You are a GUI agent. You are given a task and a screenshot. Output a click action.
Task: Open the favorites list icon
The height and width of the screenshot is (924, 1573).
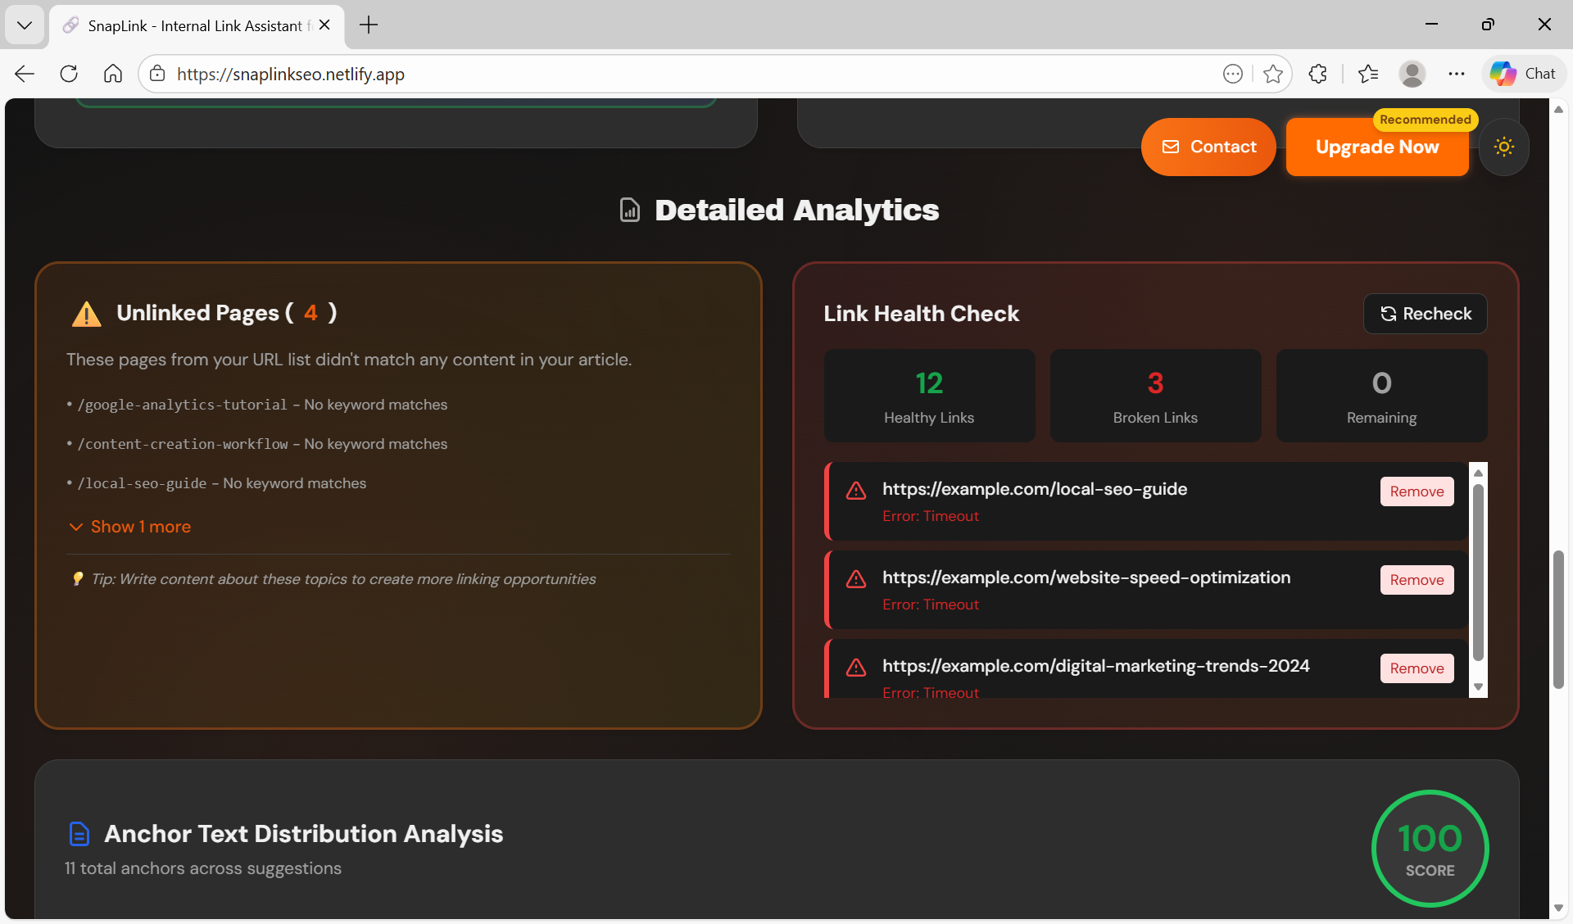point(1368,74)
